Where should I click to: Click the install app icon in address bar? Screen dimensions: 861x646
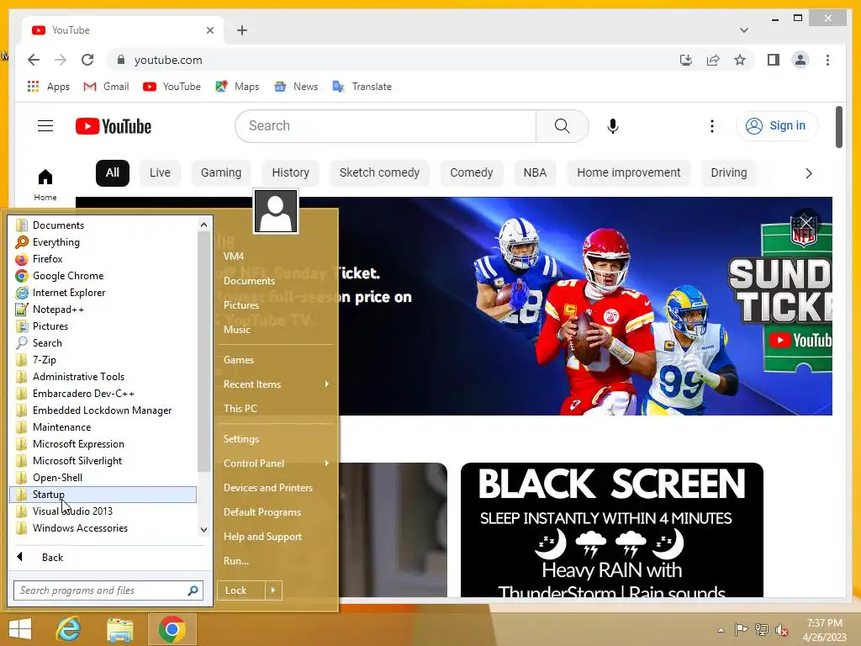[686, 60]
